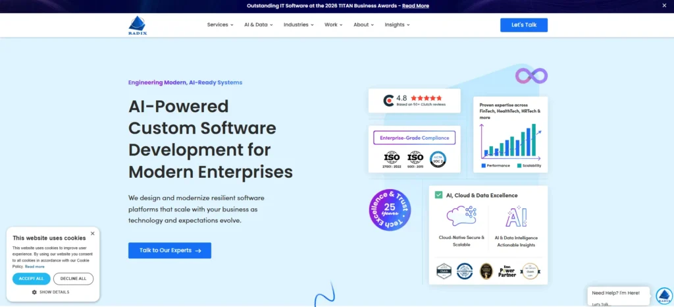Click the 25 years Tech Excellence badge
674x307 pixels.
click(390, 209)
